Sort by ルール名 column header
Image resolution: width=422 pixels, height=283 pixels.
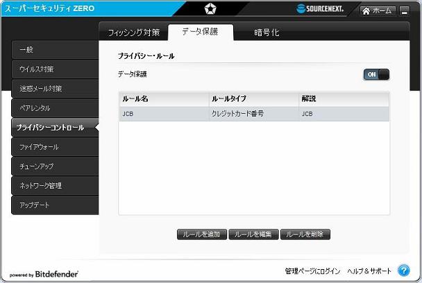coord(164,98)
